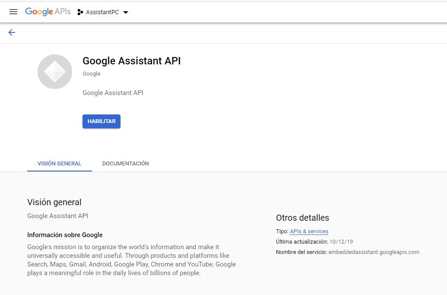Click the Google Assistant API product logo
Viewport: 447px width, 295px height.
click(55, 72)
